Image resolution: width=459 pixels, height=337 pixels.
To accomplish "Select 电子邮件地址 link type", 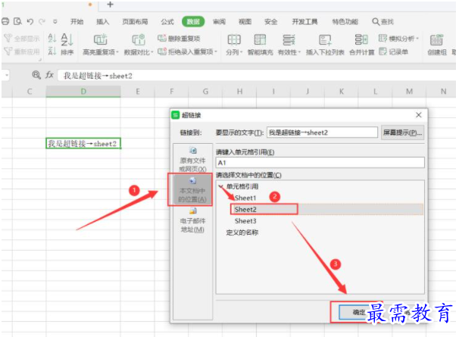I will [192, 220].
